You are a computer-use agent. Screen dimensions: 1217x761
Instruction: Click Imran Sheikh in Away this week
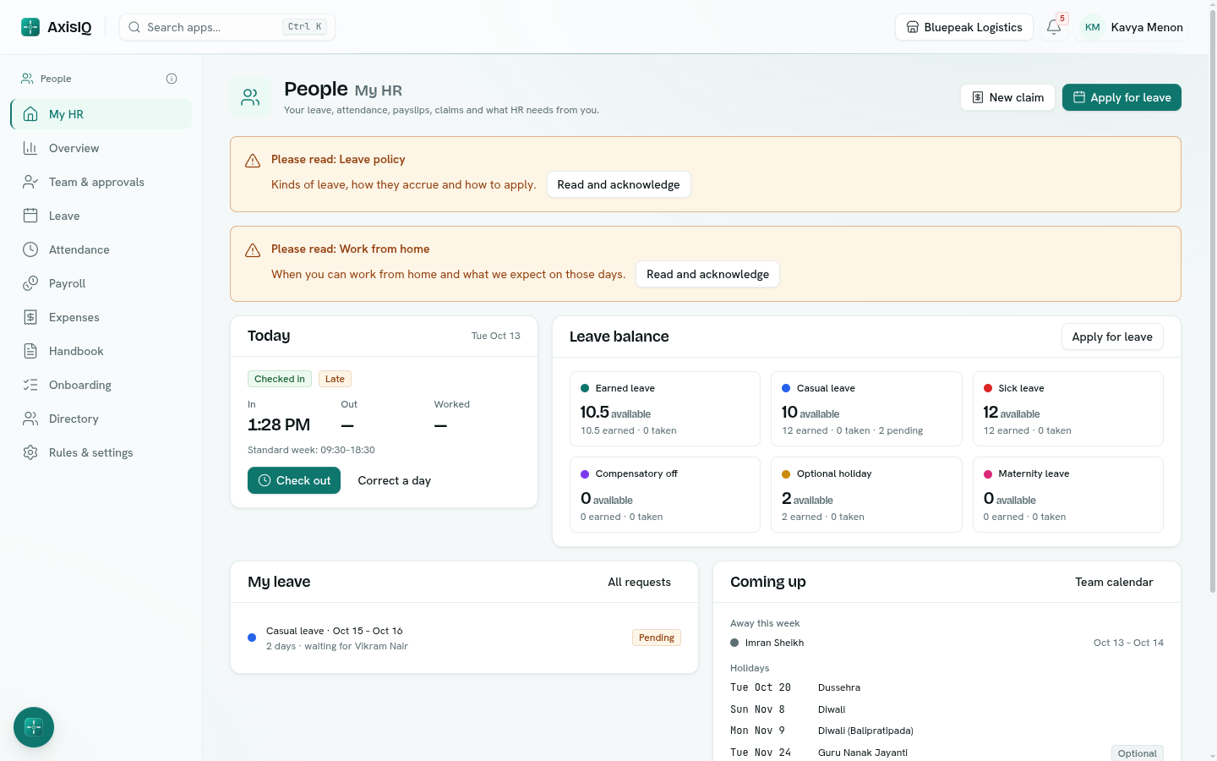point(774,643)
